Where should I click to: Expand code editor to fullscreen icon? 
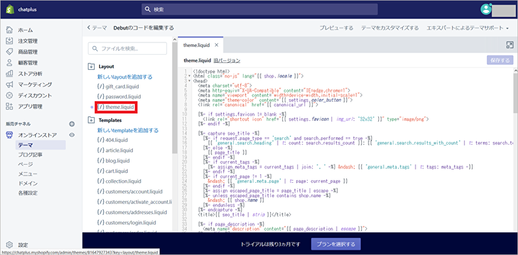click(x=510, y=45)
